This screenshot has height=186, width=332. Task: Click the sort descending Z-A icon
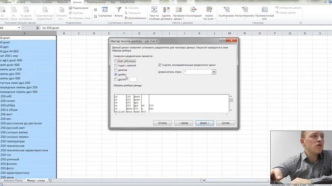(x=95, y=16)
